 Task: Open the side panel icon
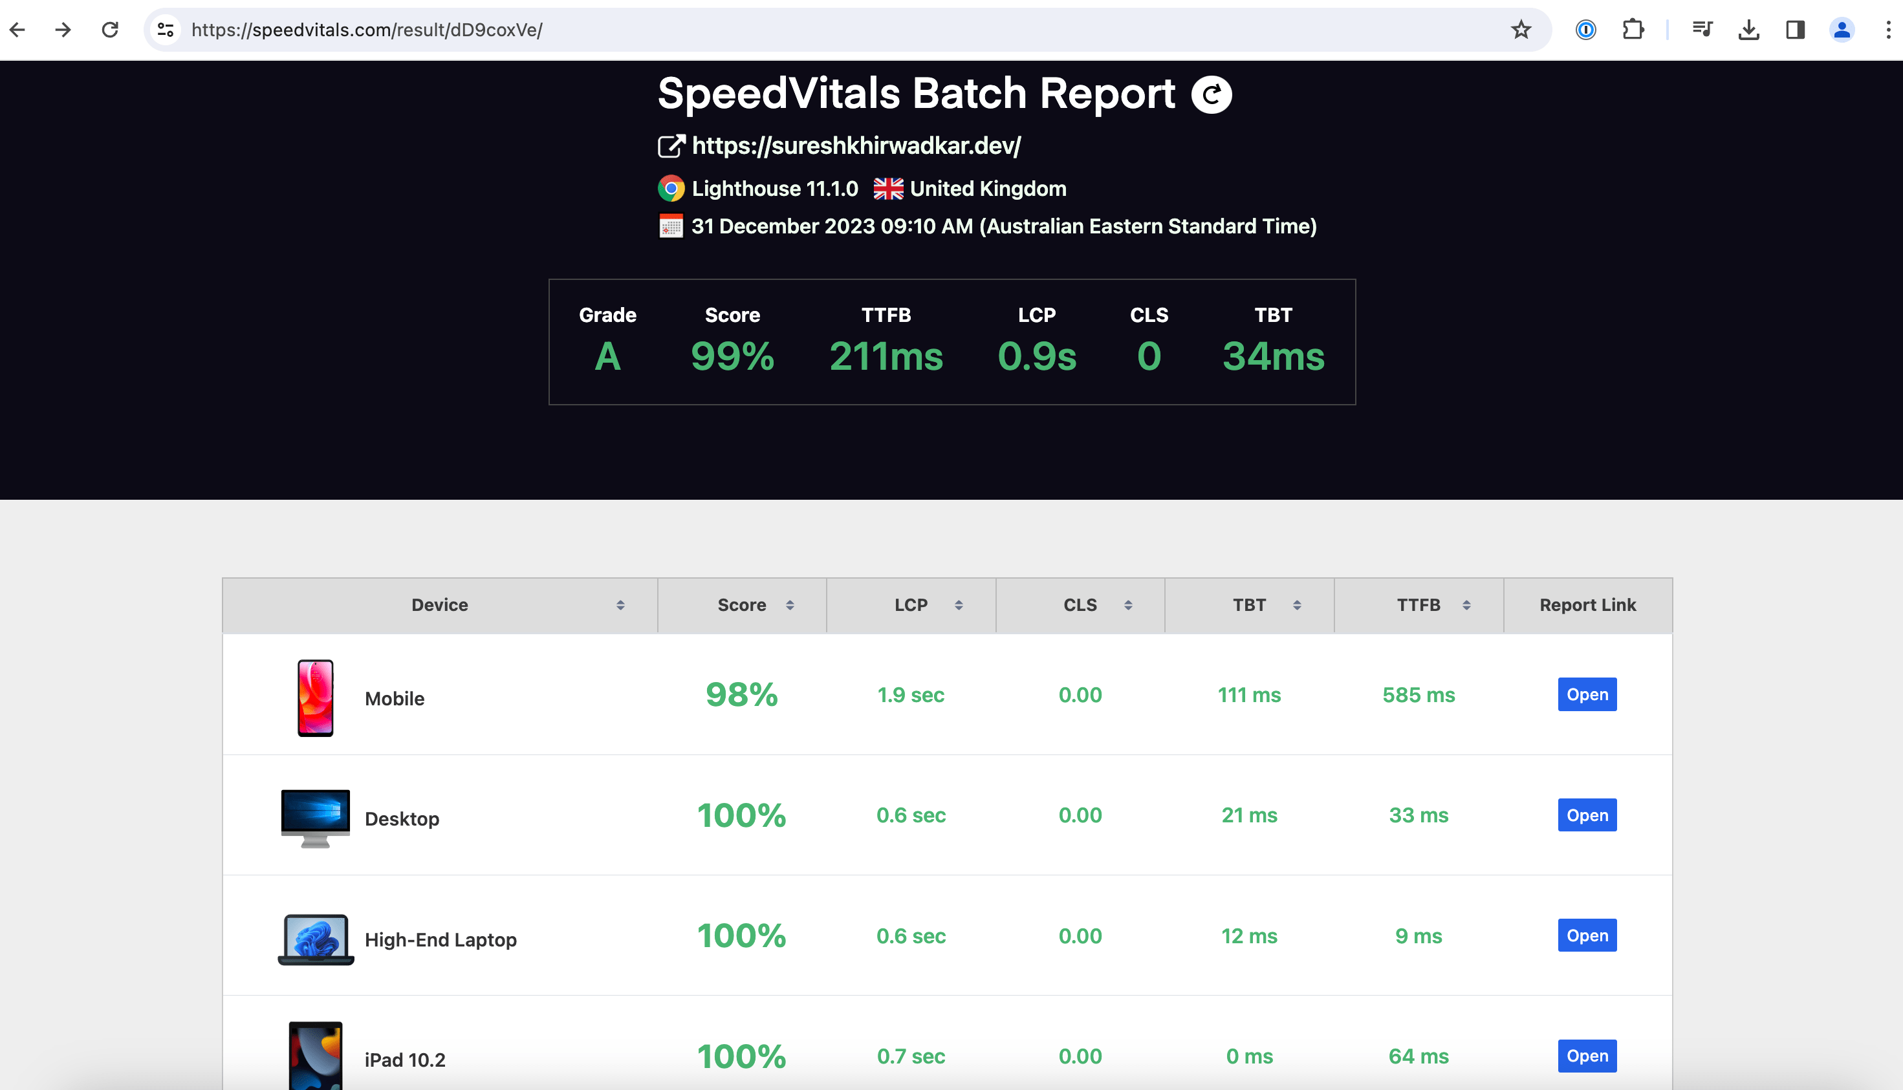(1795, 30)
